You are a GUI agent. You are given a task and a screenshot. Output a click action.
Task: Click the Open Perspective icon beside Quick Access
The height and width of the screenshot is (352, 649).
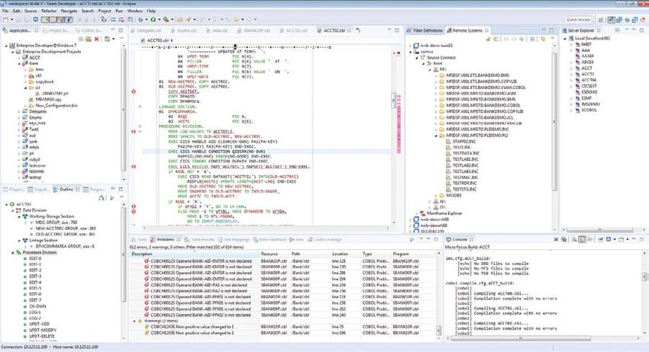tap(601, 19)
